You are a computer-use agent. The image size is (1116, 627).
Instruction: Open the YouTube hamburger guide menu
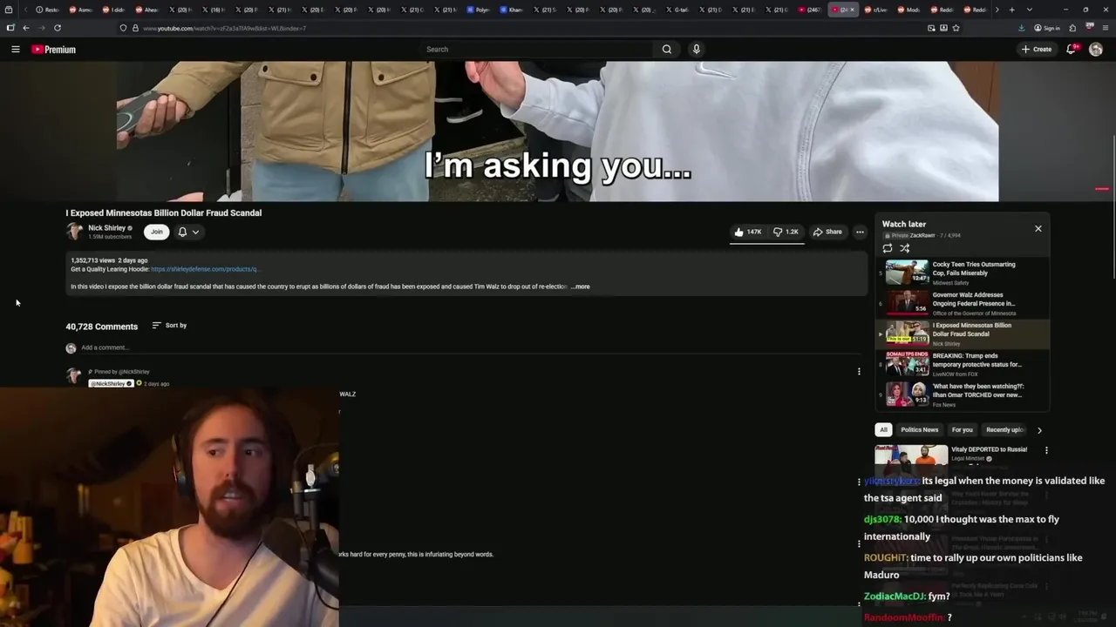(15, 50)
